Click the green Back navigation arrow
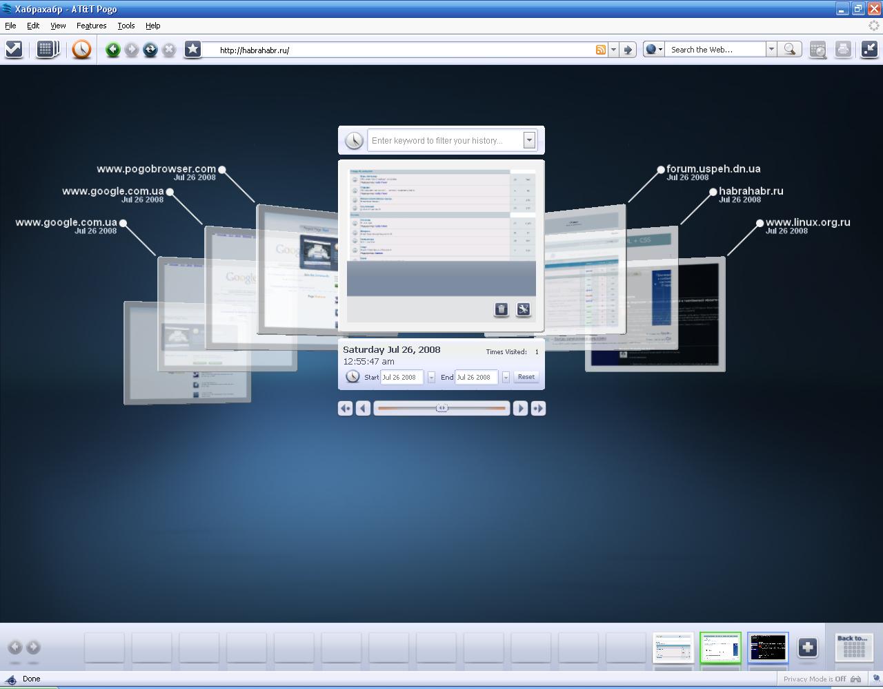This screenshot has width=883, height=689. (112, 50)
